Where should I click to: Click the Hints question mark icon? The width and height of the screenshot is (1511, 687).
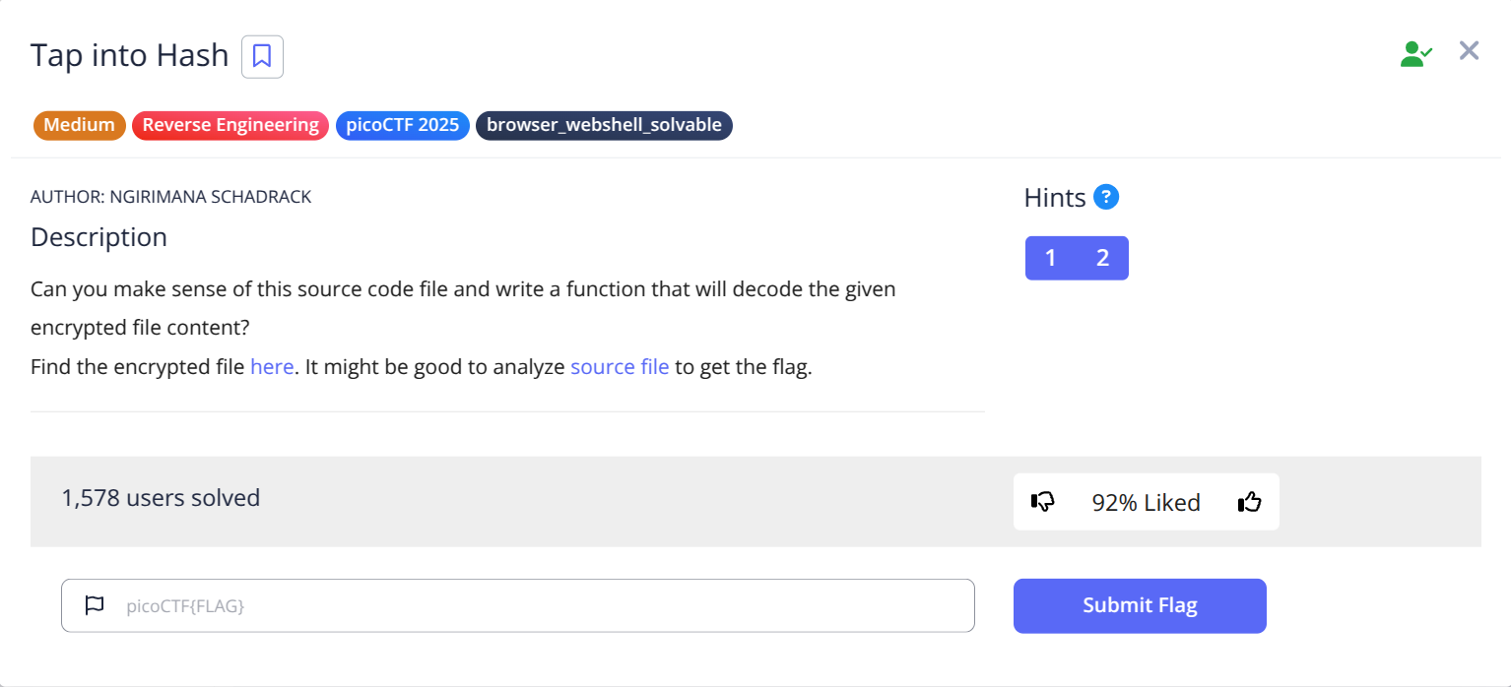pos(1106,198)
